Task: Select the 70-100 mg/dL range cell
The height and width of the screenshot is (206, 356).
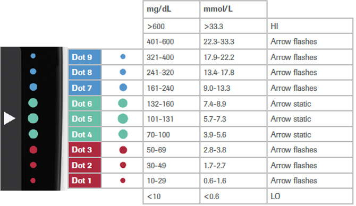Action: [172, 134]
